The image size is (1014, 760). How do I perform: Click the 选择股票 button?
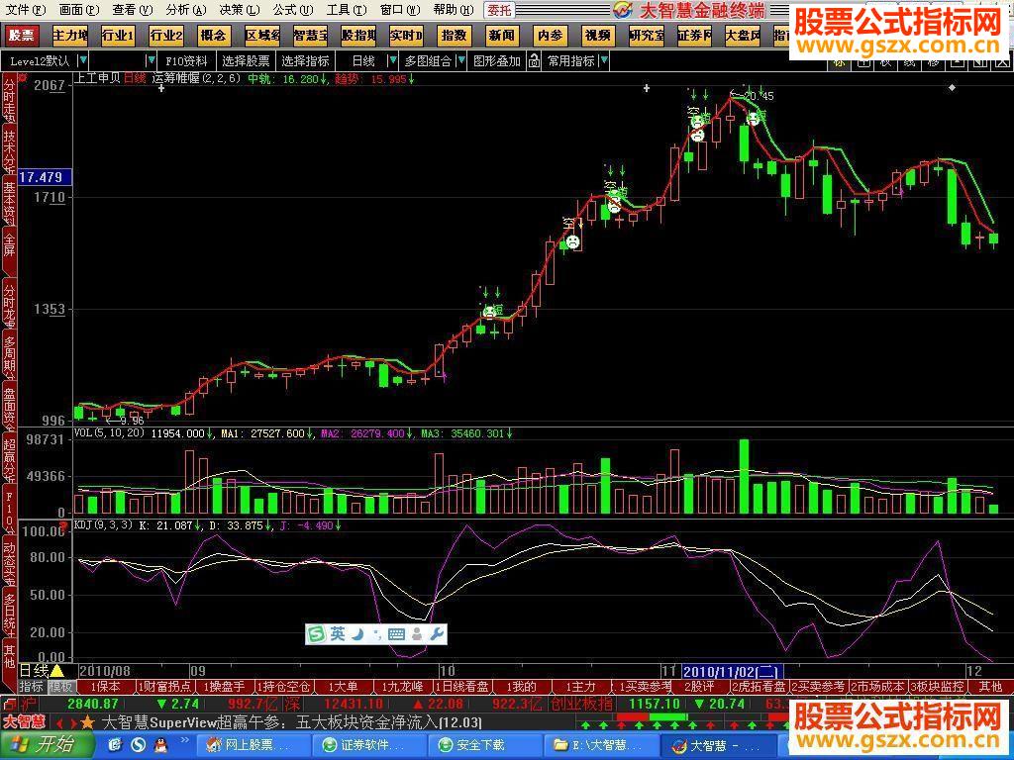tap(246, 60)
